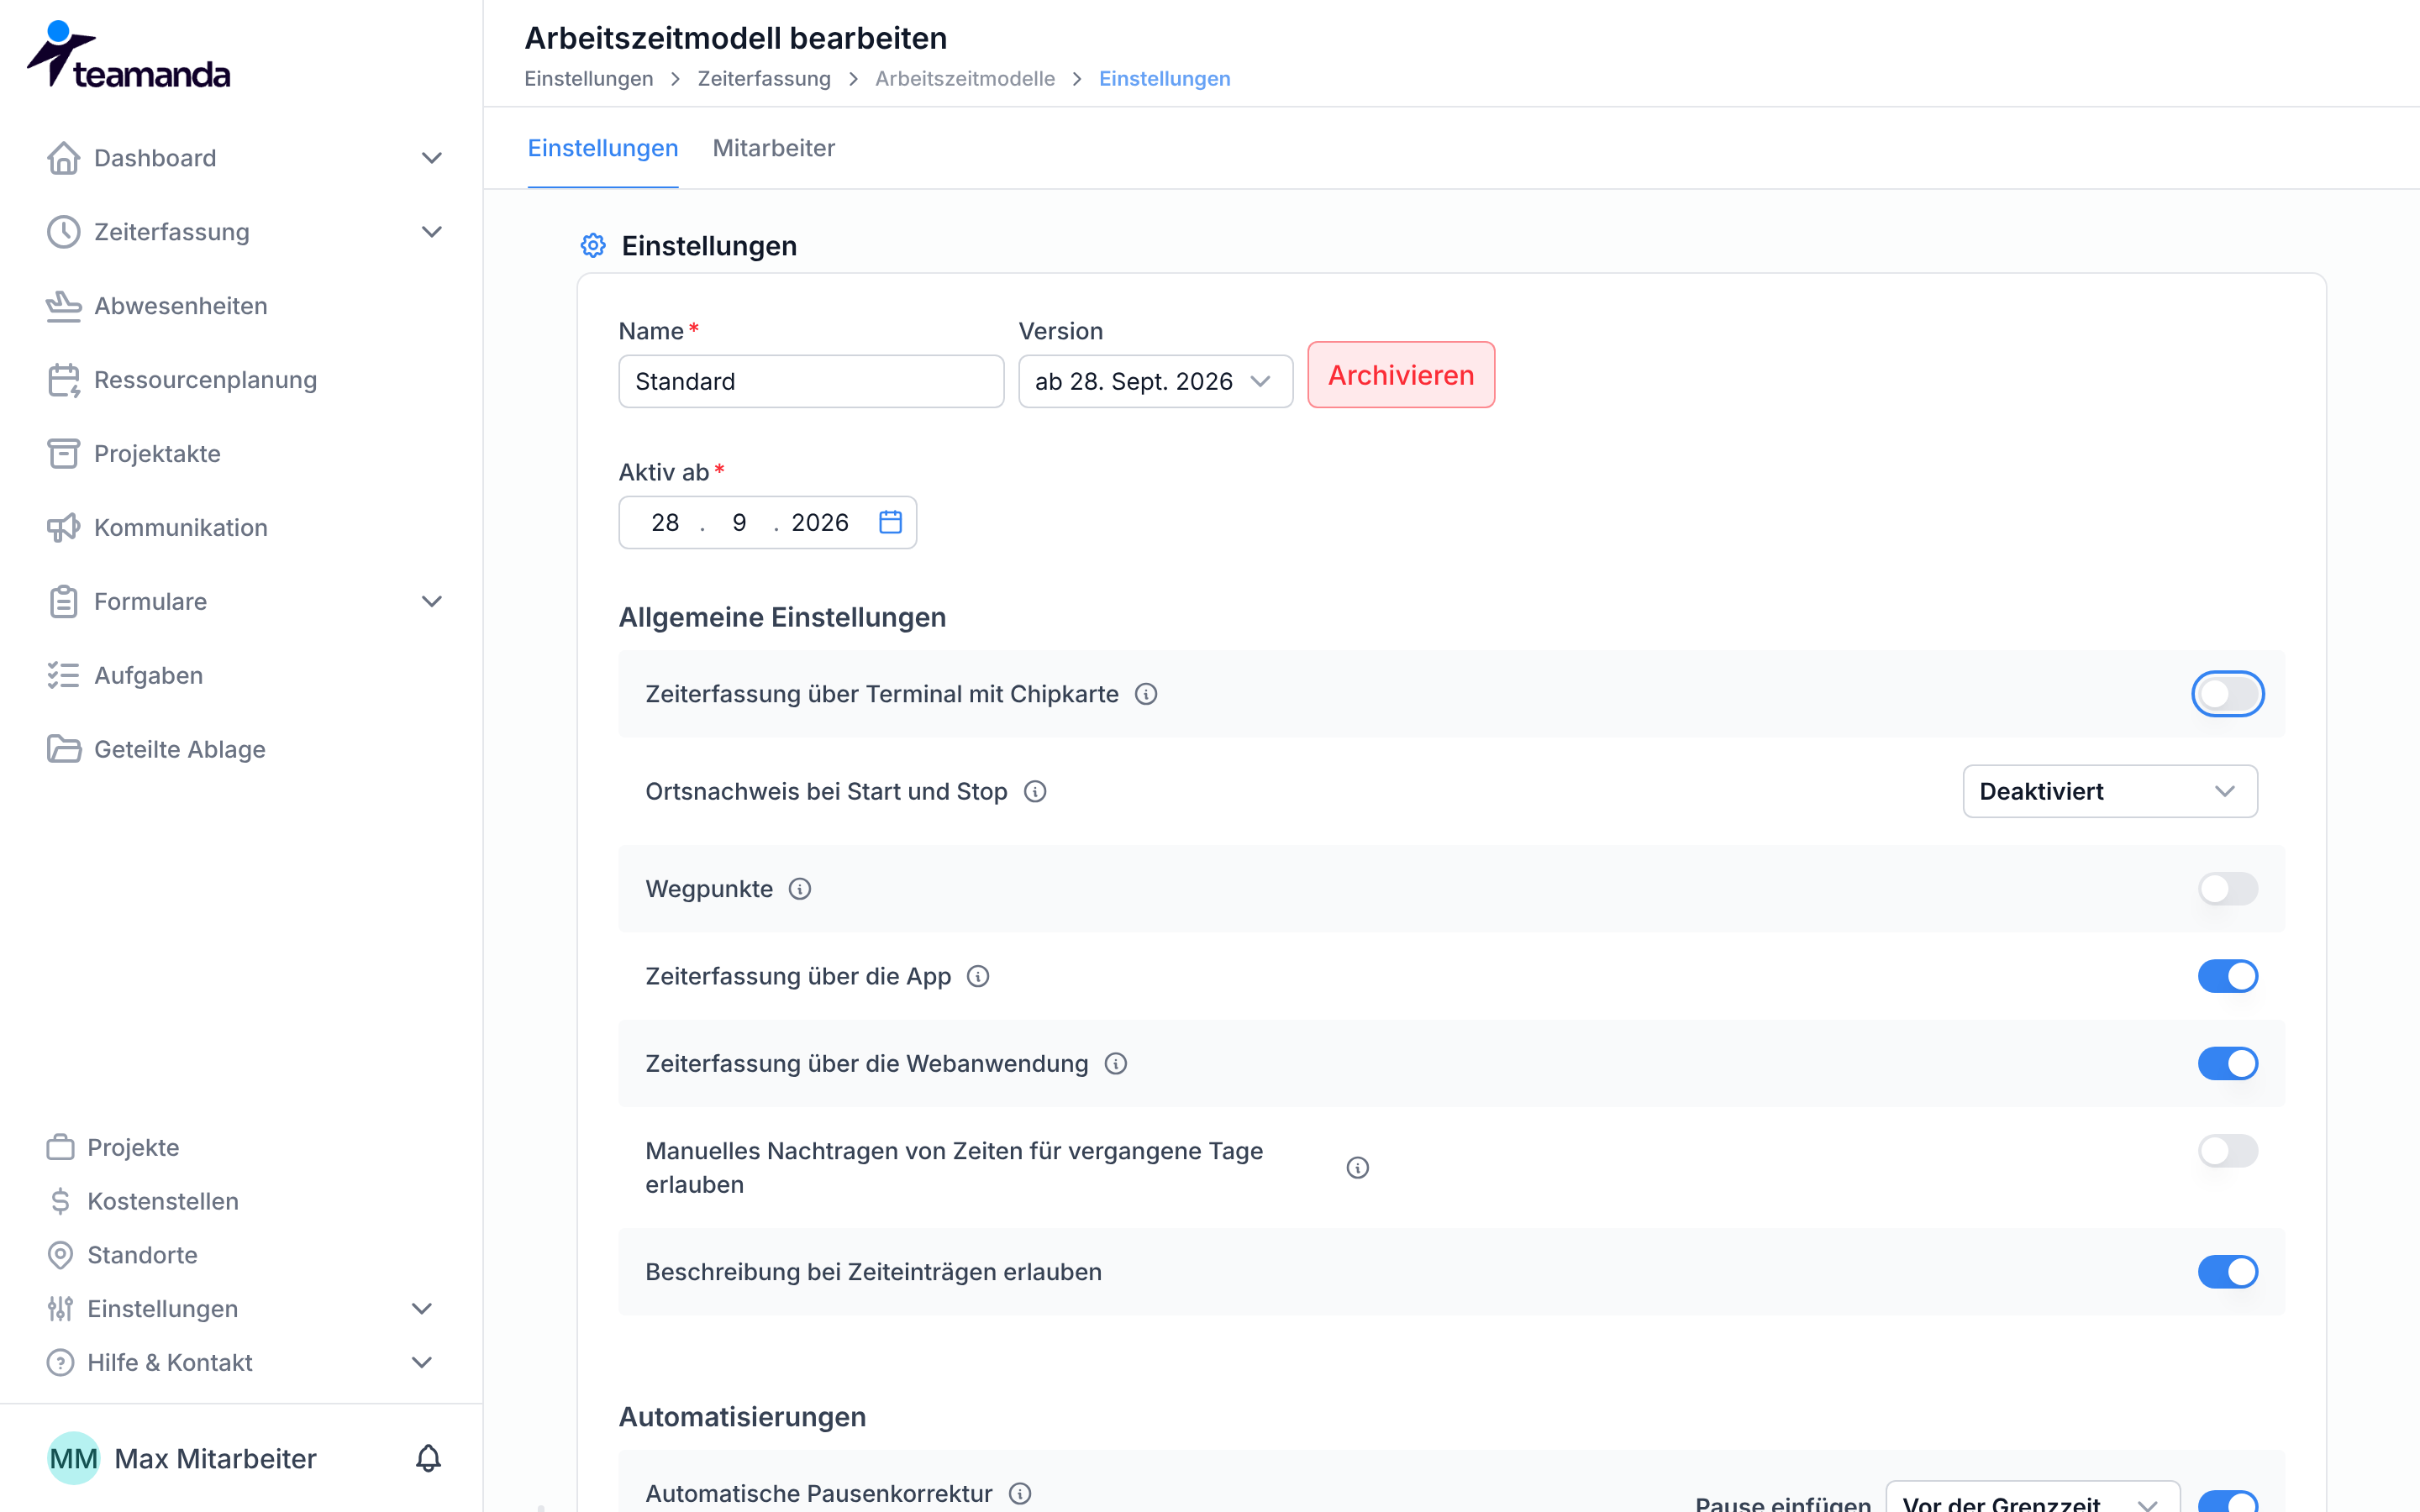
Task: Open notifications bell icon
Action: (428, 1458)
